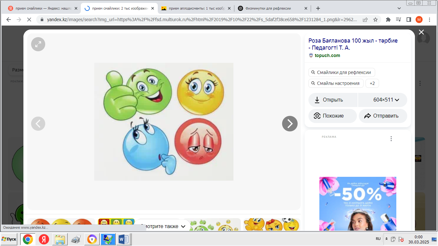Show the +2 additional tags

pyautogui.click(x=372, y=83)
